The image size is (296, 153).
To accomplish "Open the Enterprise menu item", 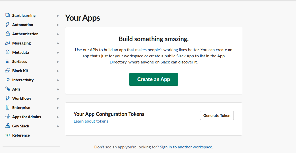I will (x=21, y=107).
